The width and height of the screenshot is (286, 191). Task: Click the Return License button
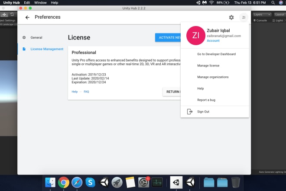[x=172, y=92]
